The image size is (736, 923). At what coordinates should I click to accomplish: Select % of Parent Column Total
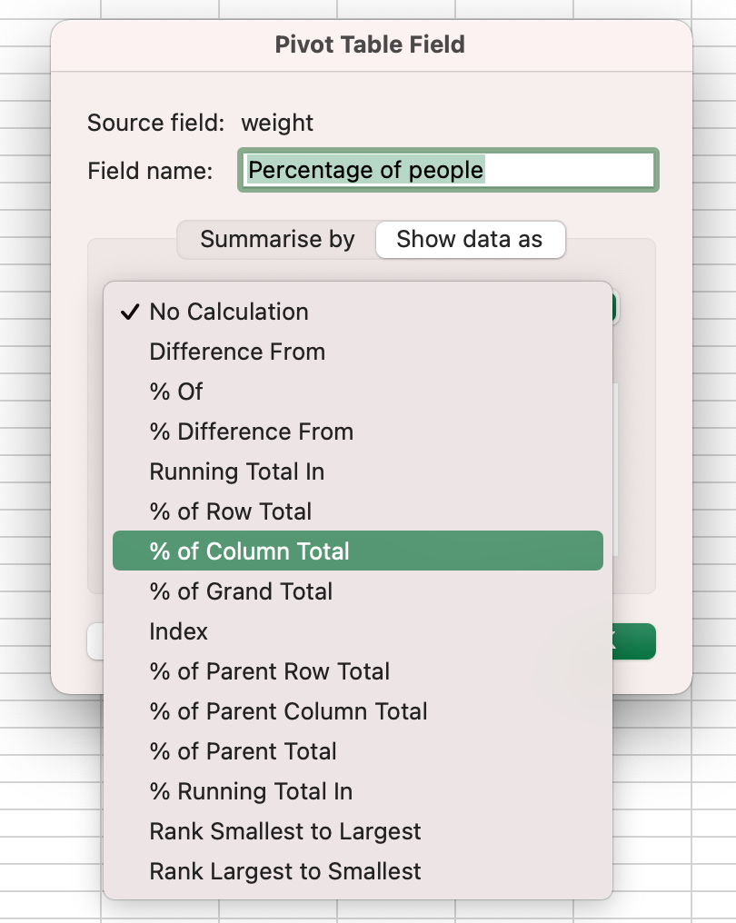[x=288, y=711]
